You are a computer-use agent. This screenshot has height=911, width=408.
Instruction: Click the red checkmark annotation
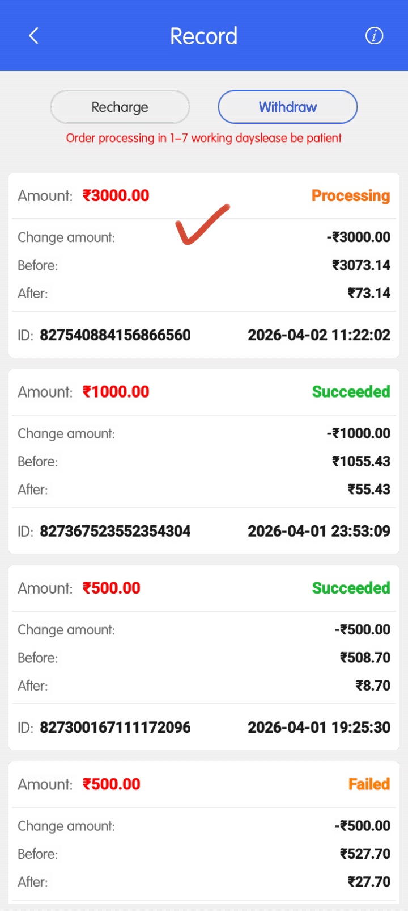(x=201, y=225)
